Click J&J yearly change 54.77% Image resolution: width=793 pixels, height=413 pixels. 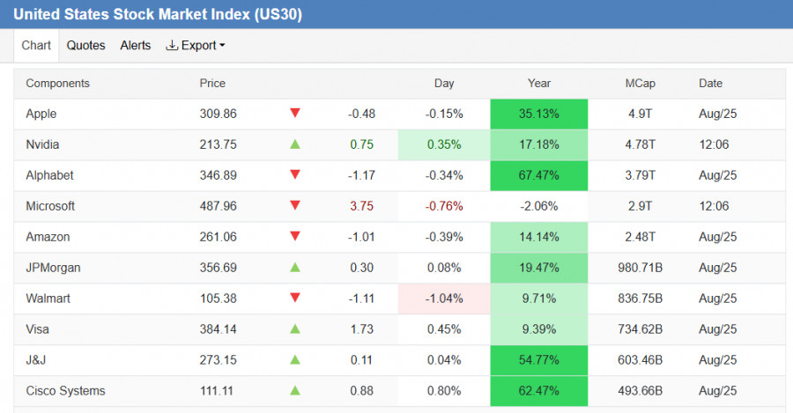[539, 360]
